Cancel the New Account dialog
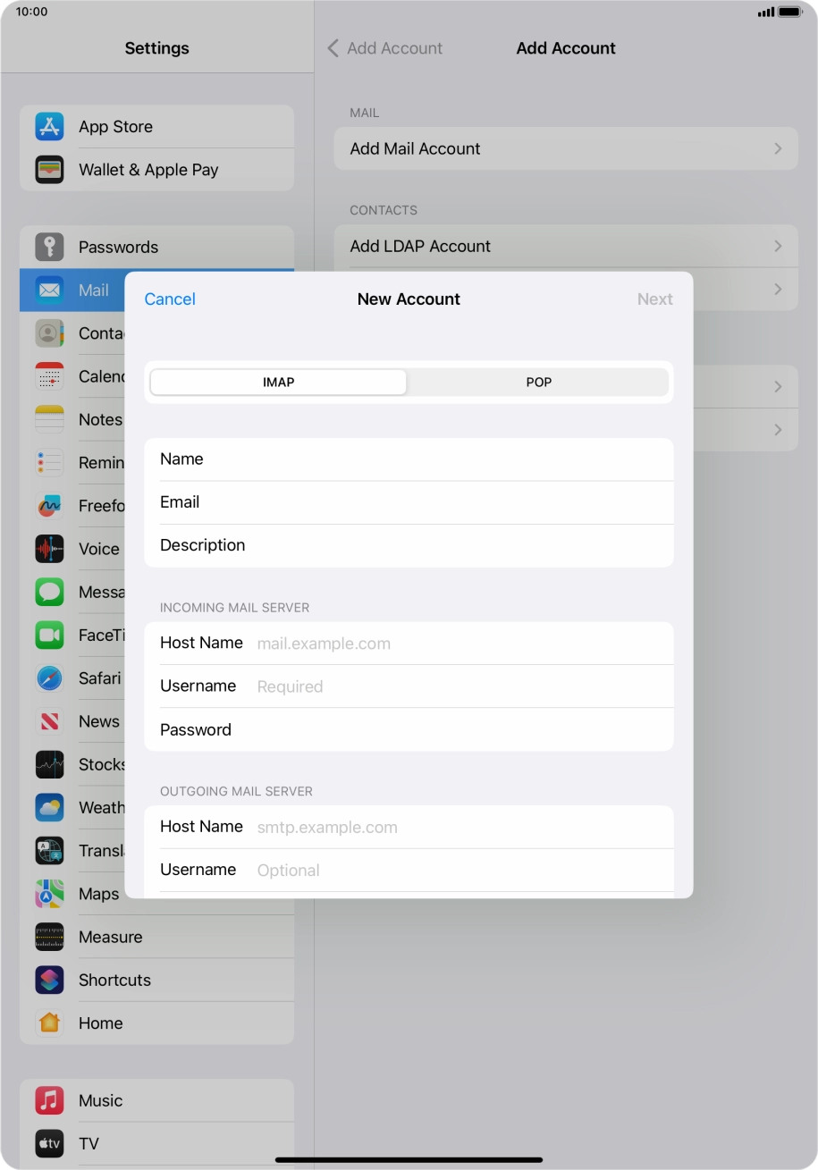Image resolution: width=818 pixels, height=1170 pixels. tap(170, 299)
